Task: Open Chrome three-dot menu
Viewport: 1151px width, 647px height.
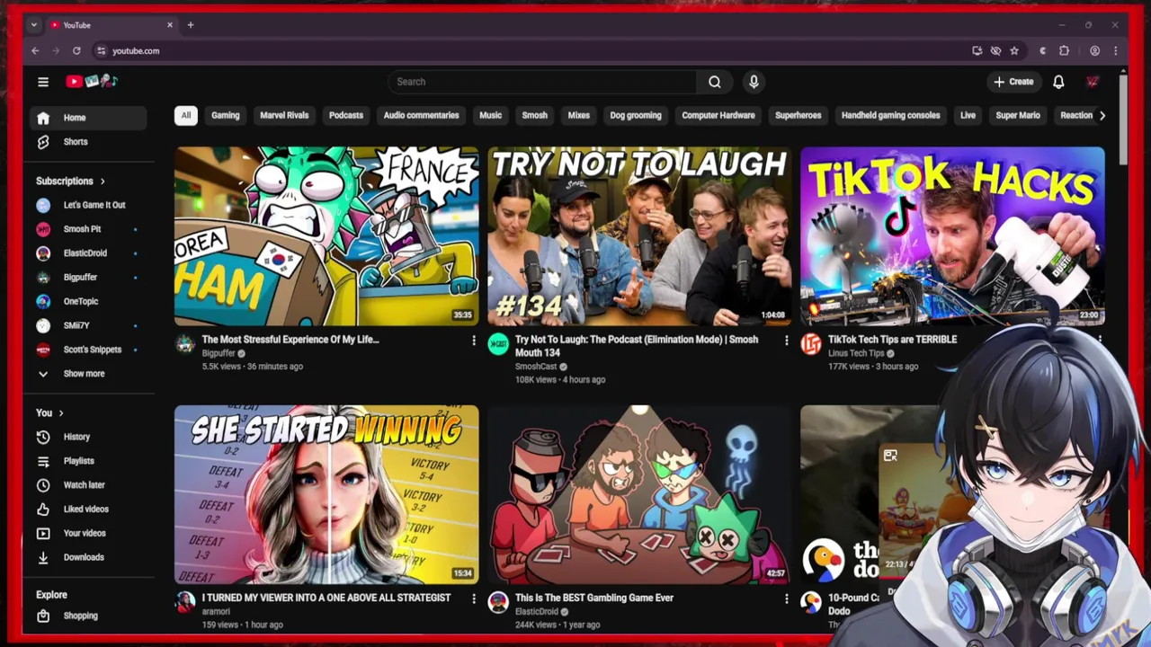Action: [x=1115, y=51]
